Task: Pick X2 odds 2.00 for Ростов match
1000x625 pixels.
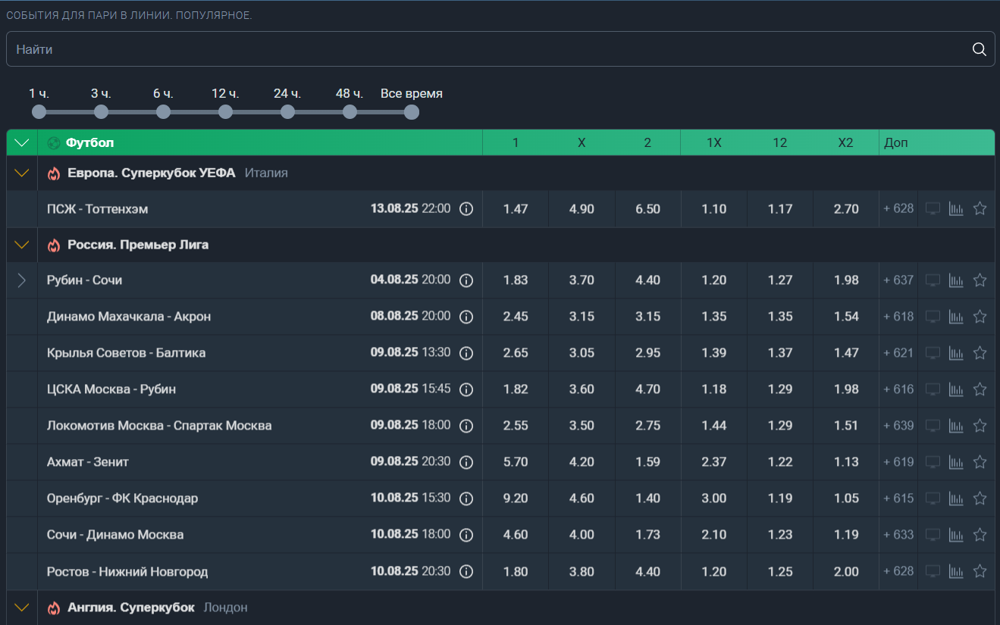Action: click(846, 572)
